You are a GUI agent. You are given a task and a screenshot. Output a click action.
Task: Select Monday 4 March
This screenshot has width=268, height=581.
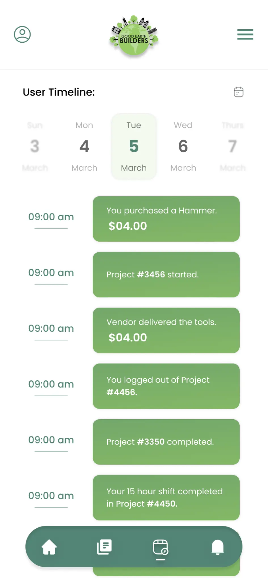(x=84, y=146)
